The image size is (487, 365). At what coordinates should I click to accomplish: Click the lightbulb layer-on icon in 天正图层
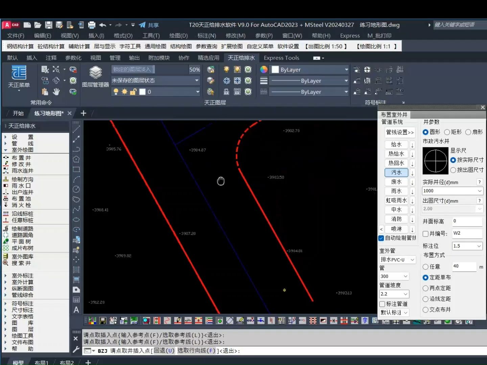227,69
